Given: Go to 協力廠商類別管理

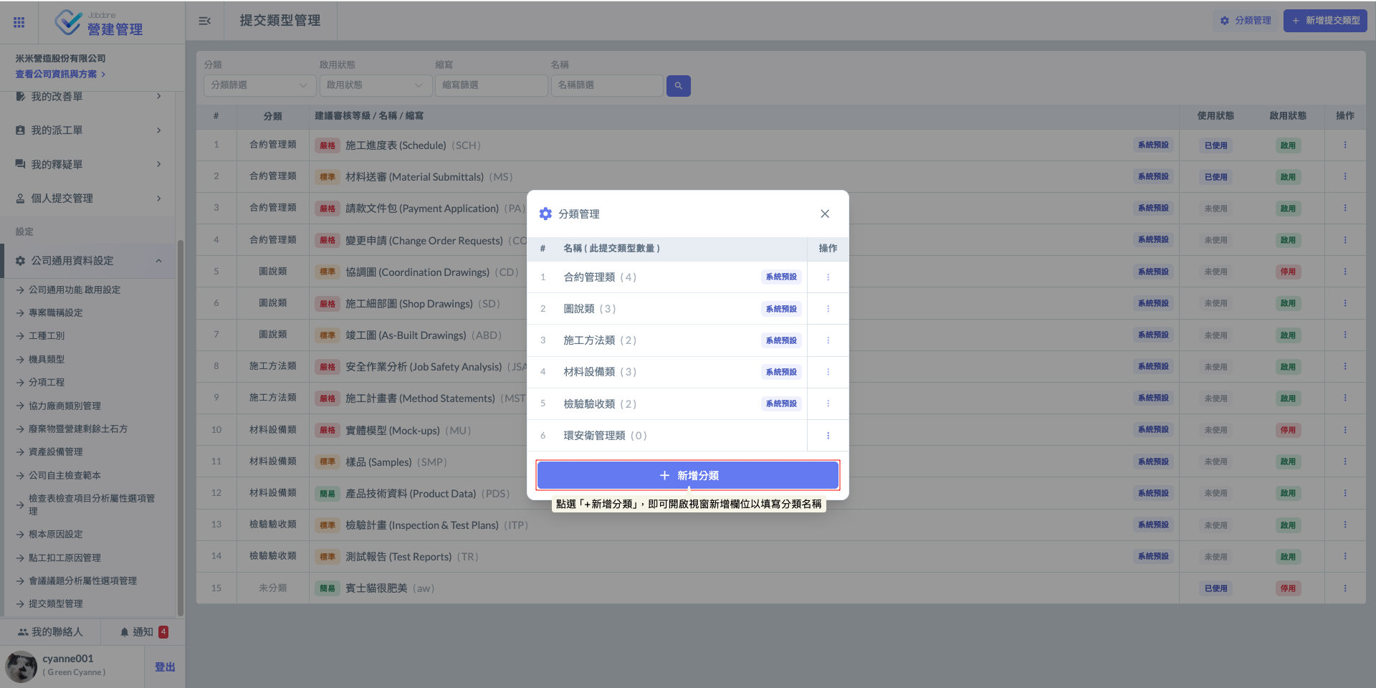Looking at the screenshot, I should click(x=64, y=406).
